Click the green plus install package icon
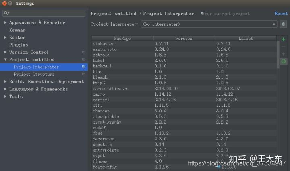This screenshot has height=171, width=290. [283, 39]
